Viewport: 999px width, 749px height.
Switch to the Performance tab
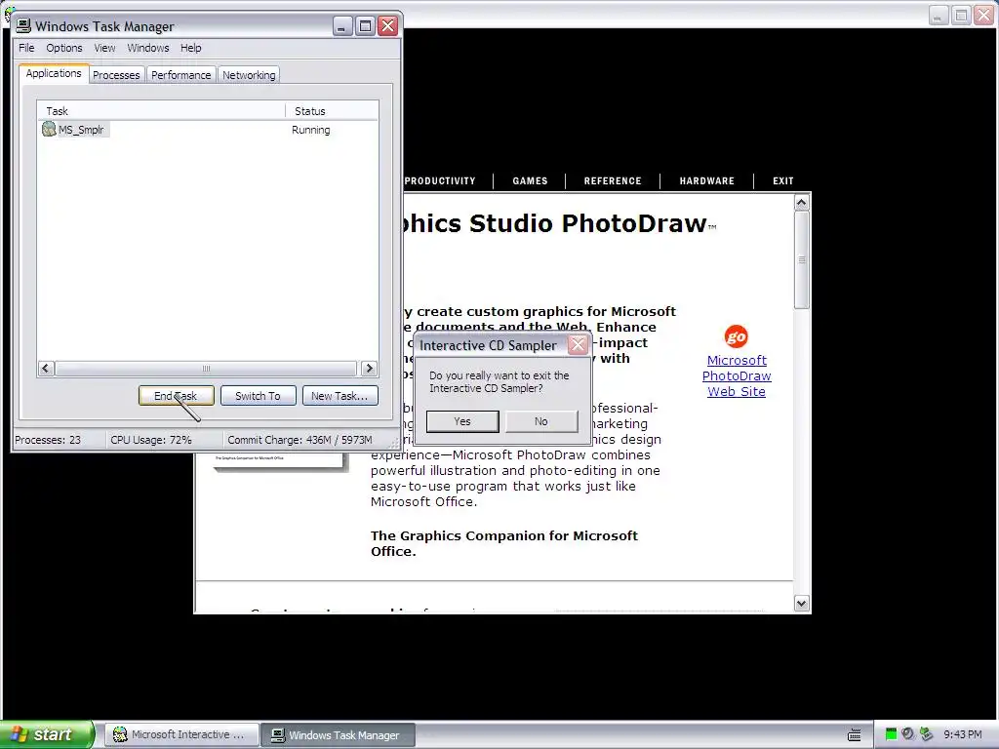coord(180,74)
